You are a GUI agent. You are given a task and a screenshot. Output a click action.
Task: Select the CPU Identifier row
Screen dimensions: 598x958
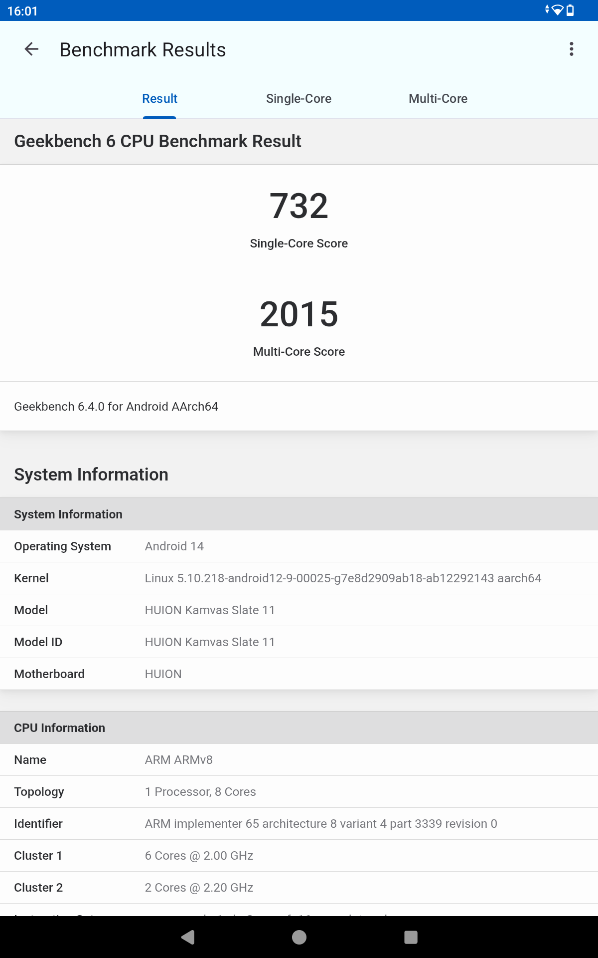pyautogui.click(x=299, y=824)
